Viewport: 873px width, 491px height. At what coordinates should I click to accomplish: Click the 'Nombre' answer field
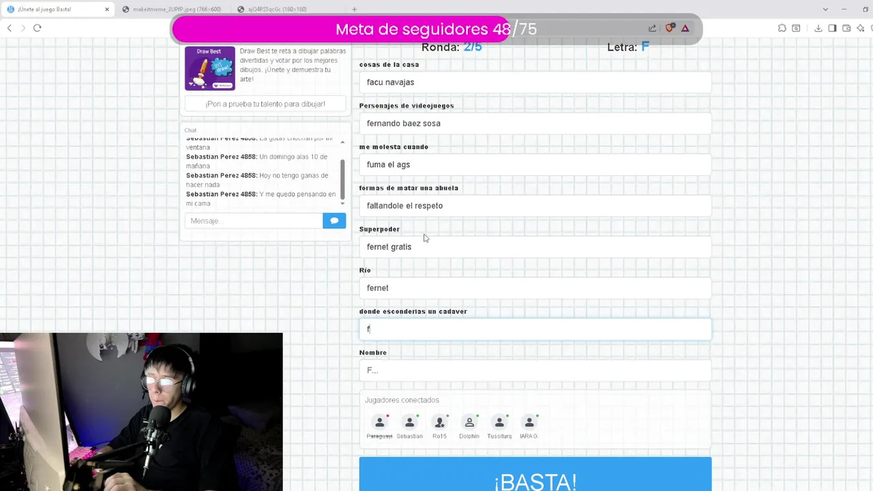coord(535,370)
